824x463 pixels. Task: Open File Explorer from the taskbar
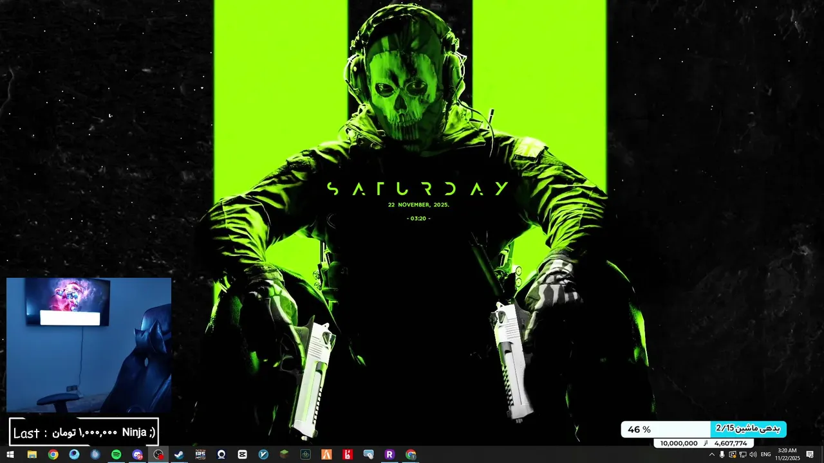point(32,455)
